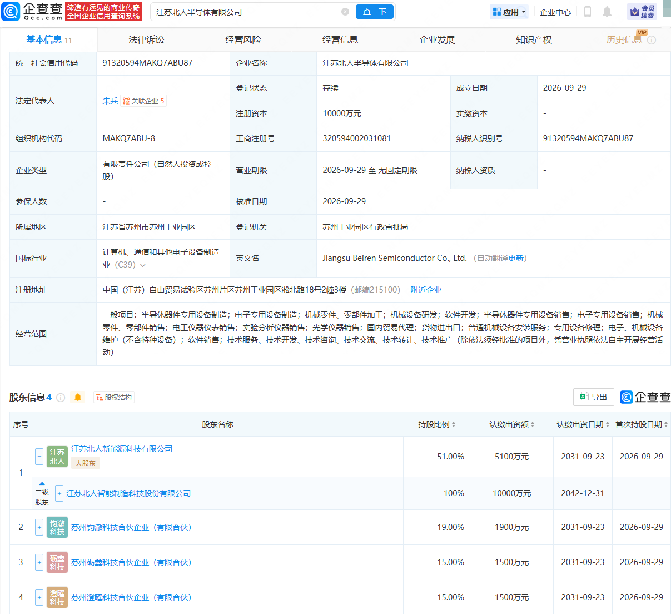Click the 5100万元 contribution cell
The width and height of the screenshot is (671, 614).
pyautogui.click(x=511, y=457)
